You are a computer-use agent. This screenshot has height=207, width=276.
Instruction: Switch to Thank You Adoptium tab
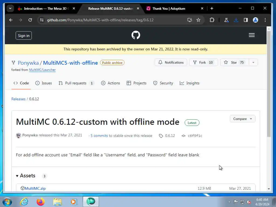169,8
